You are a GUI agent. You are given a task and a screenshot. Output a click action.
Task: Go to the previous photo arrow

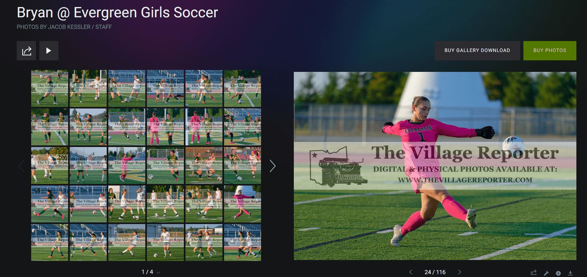click(411, 272)
